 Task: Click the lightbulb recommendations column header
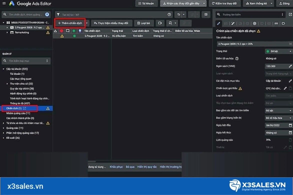click(80, 31)
